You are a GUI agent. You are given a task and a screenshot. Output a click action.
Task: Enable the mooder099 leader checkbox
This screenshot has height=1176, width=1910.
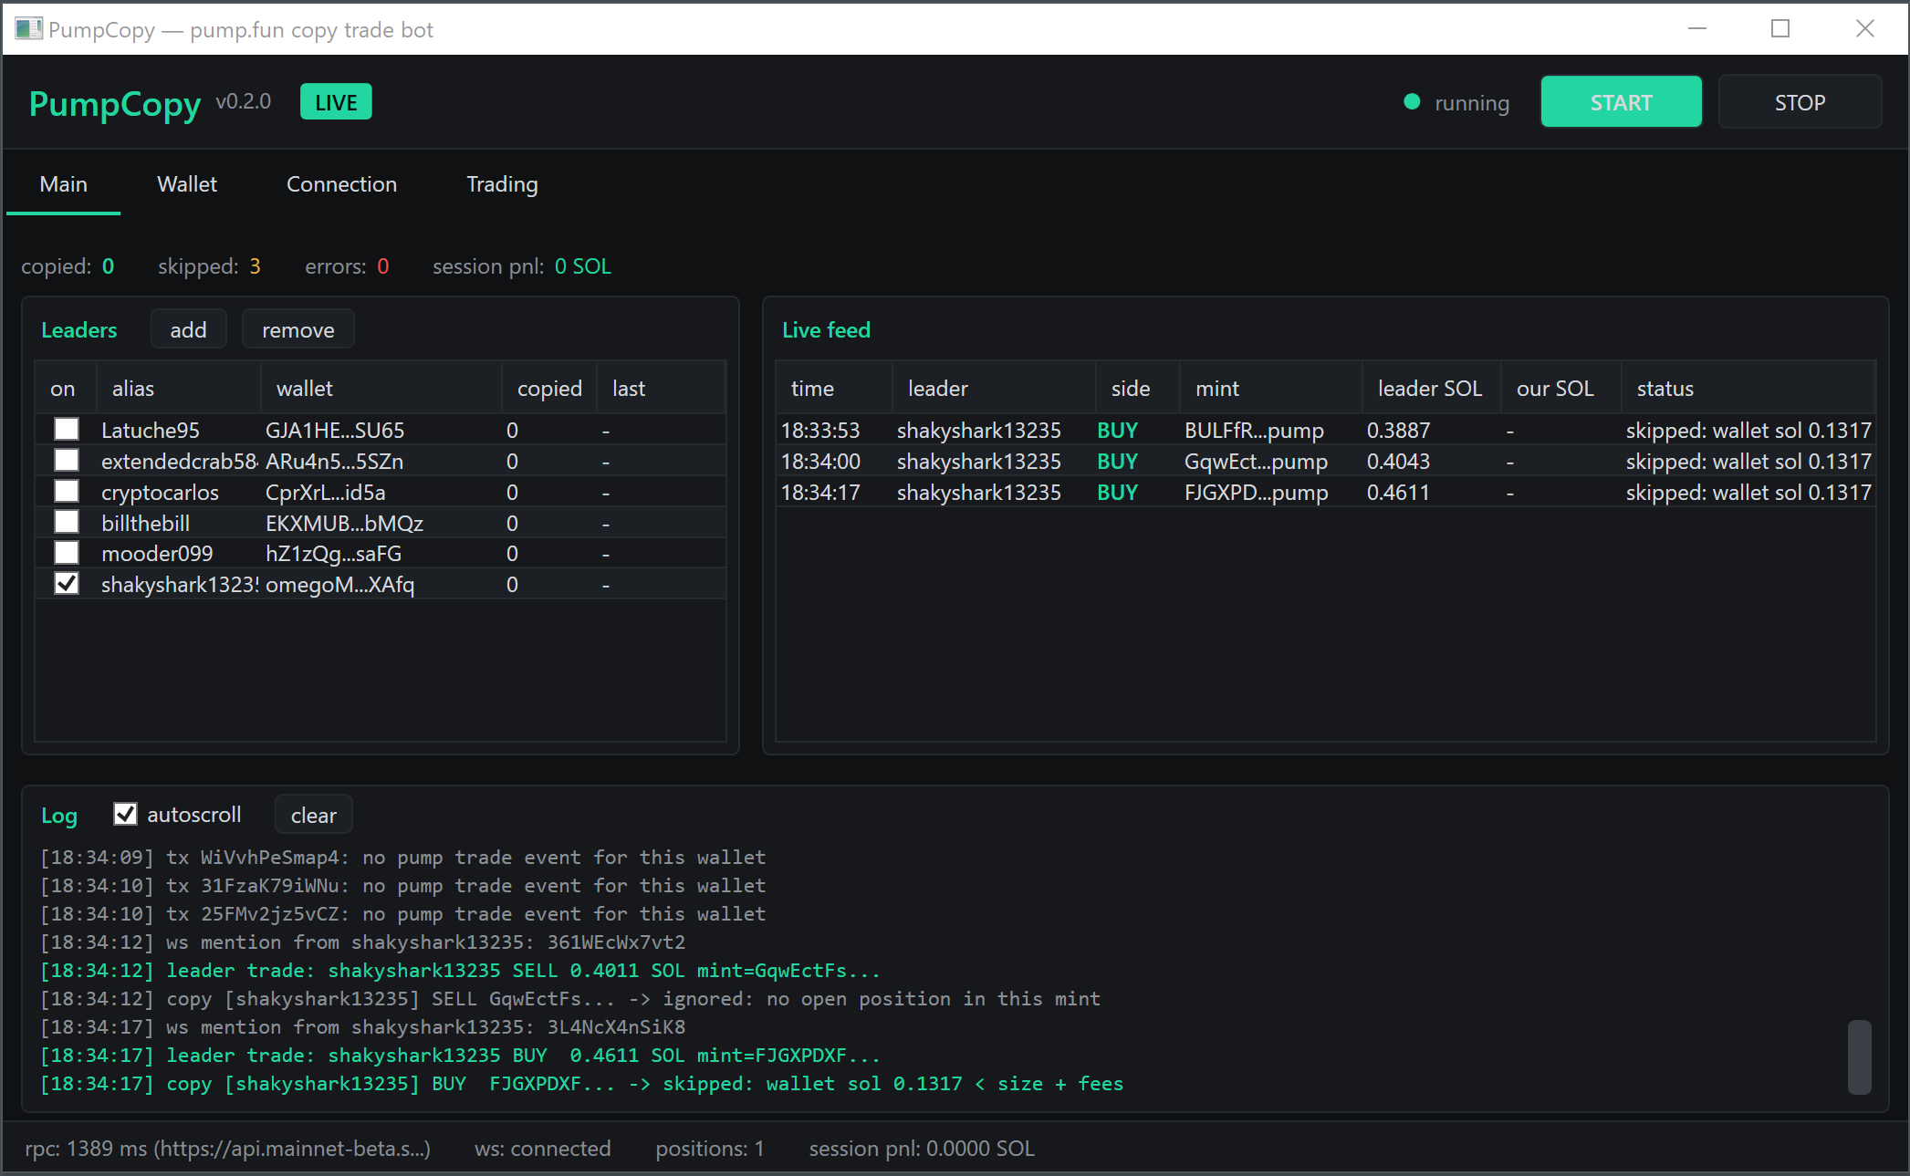67,553
